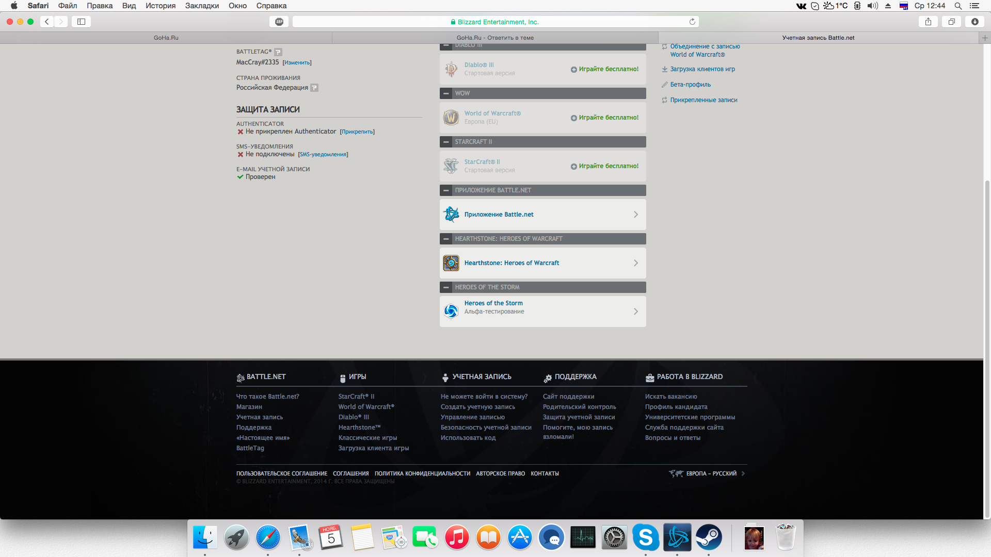
Task: Click Играйте бесплатно for World of Warcraft
Action: [x=604, y=118]
